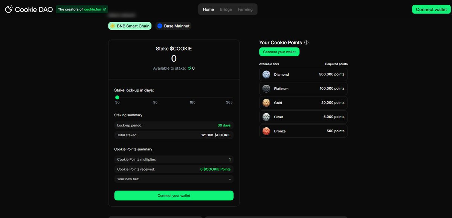Select the Platinum tier row

point(303,88)
